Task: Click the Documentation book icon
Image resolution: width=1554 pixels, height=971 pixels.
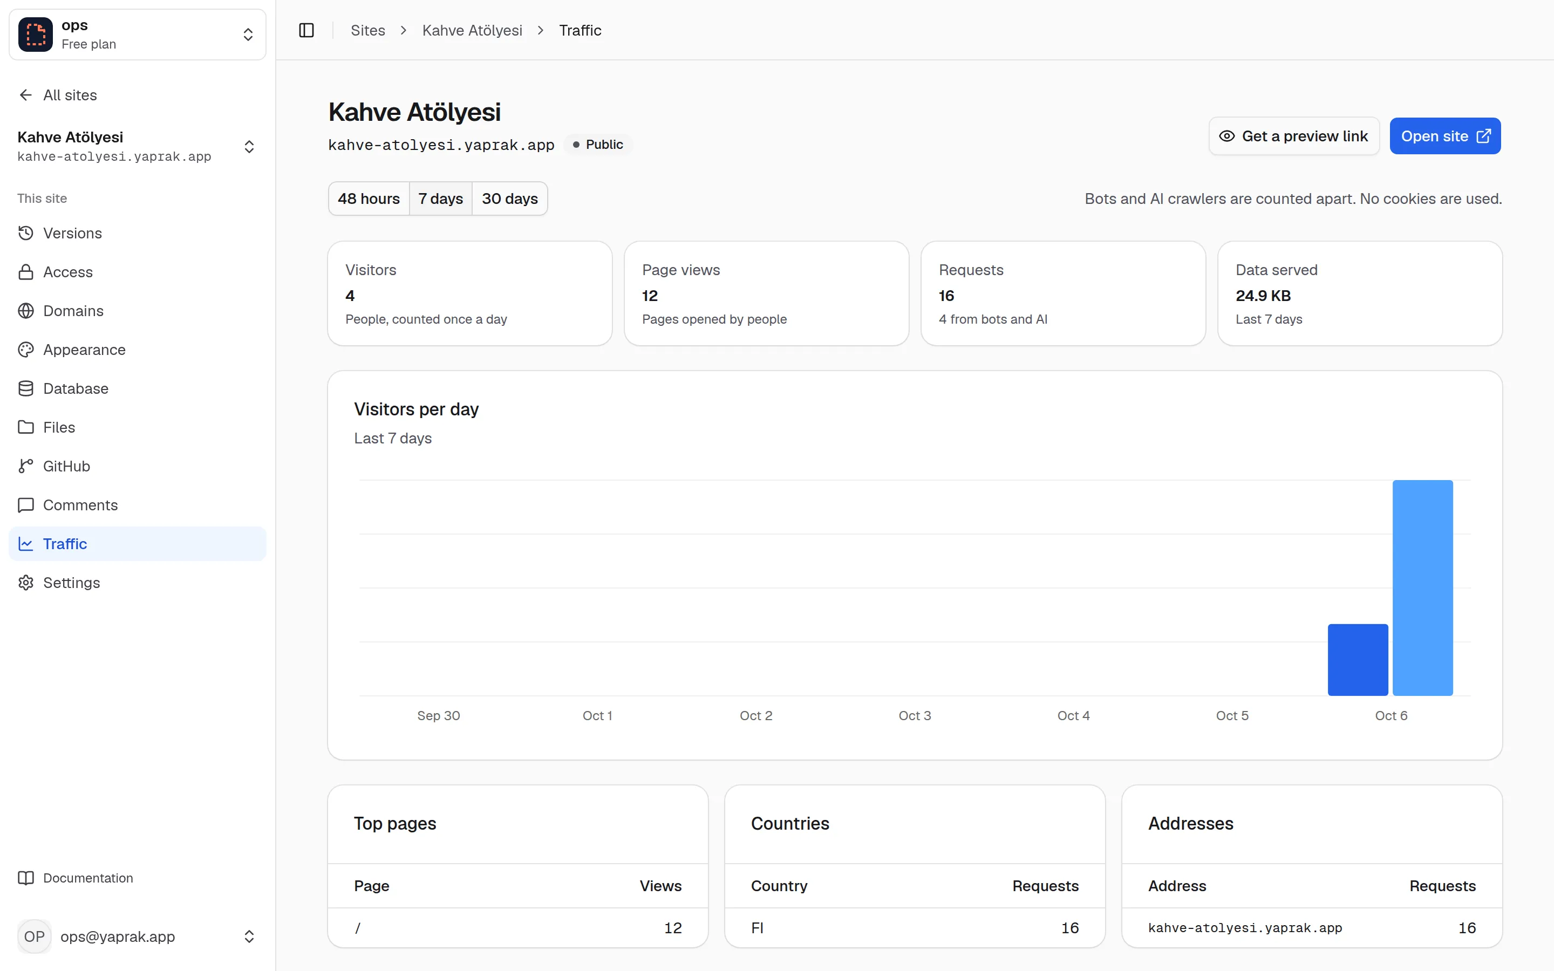Action: [x=26, y=878]
